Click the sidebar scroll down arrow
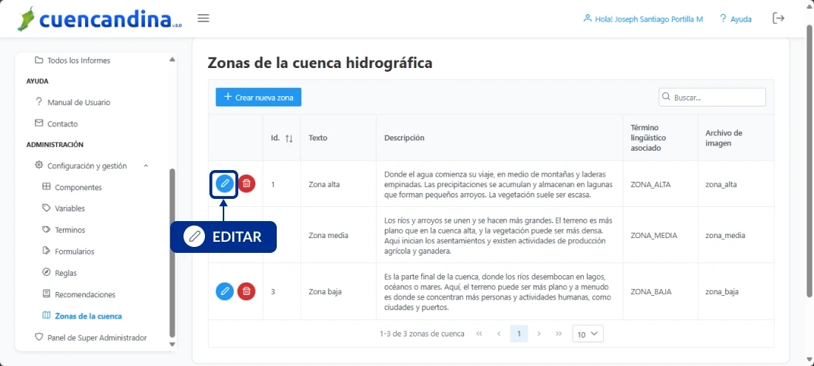The width and height of the screenshot is (814, 366). (x=172, y=344)
